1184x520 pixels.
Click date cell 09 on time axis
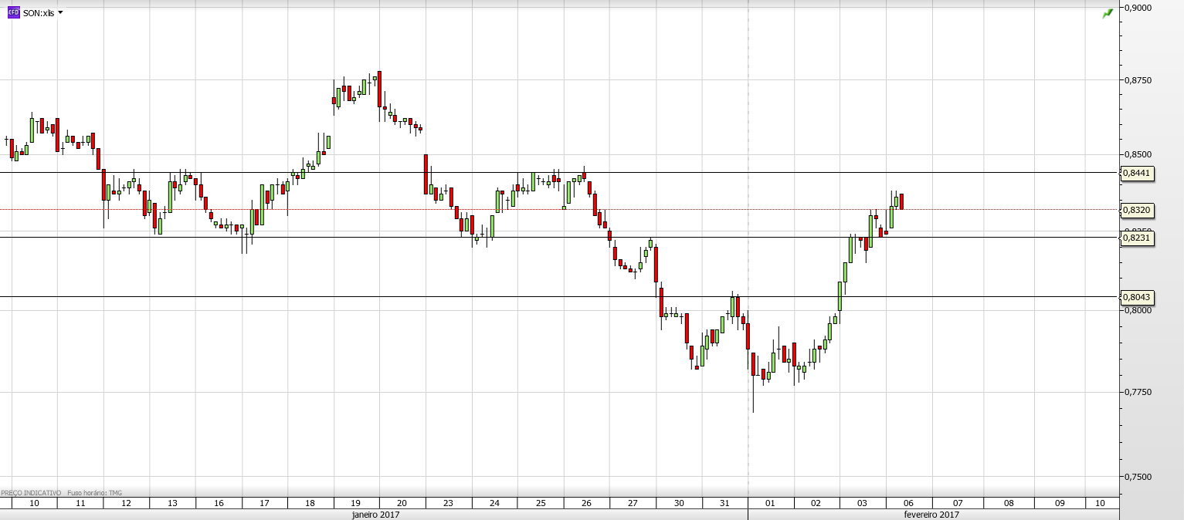click(1060, 503)
